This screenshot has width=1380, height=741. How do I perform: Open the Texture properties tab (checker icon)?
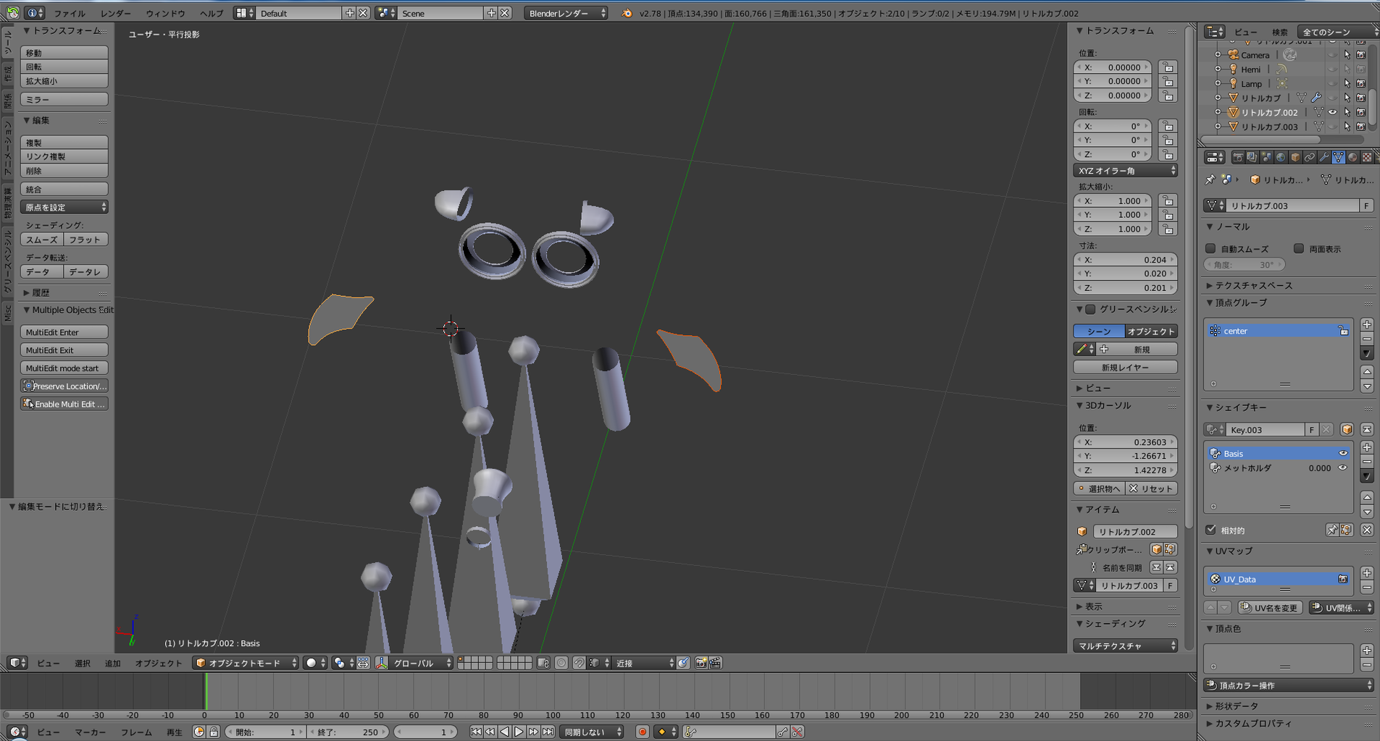(1367, 157)
